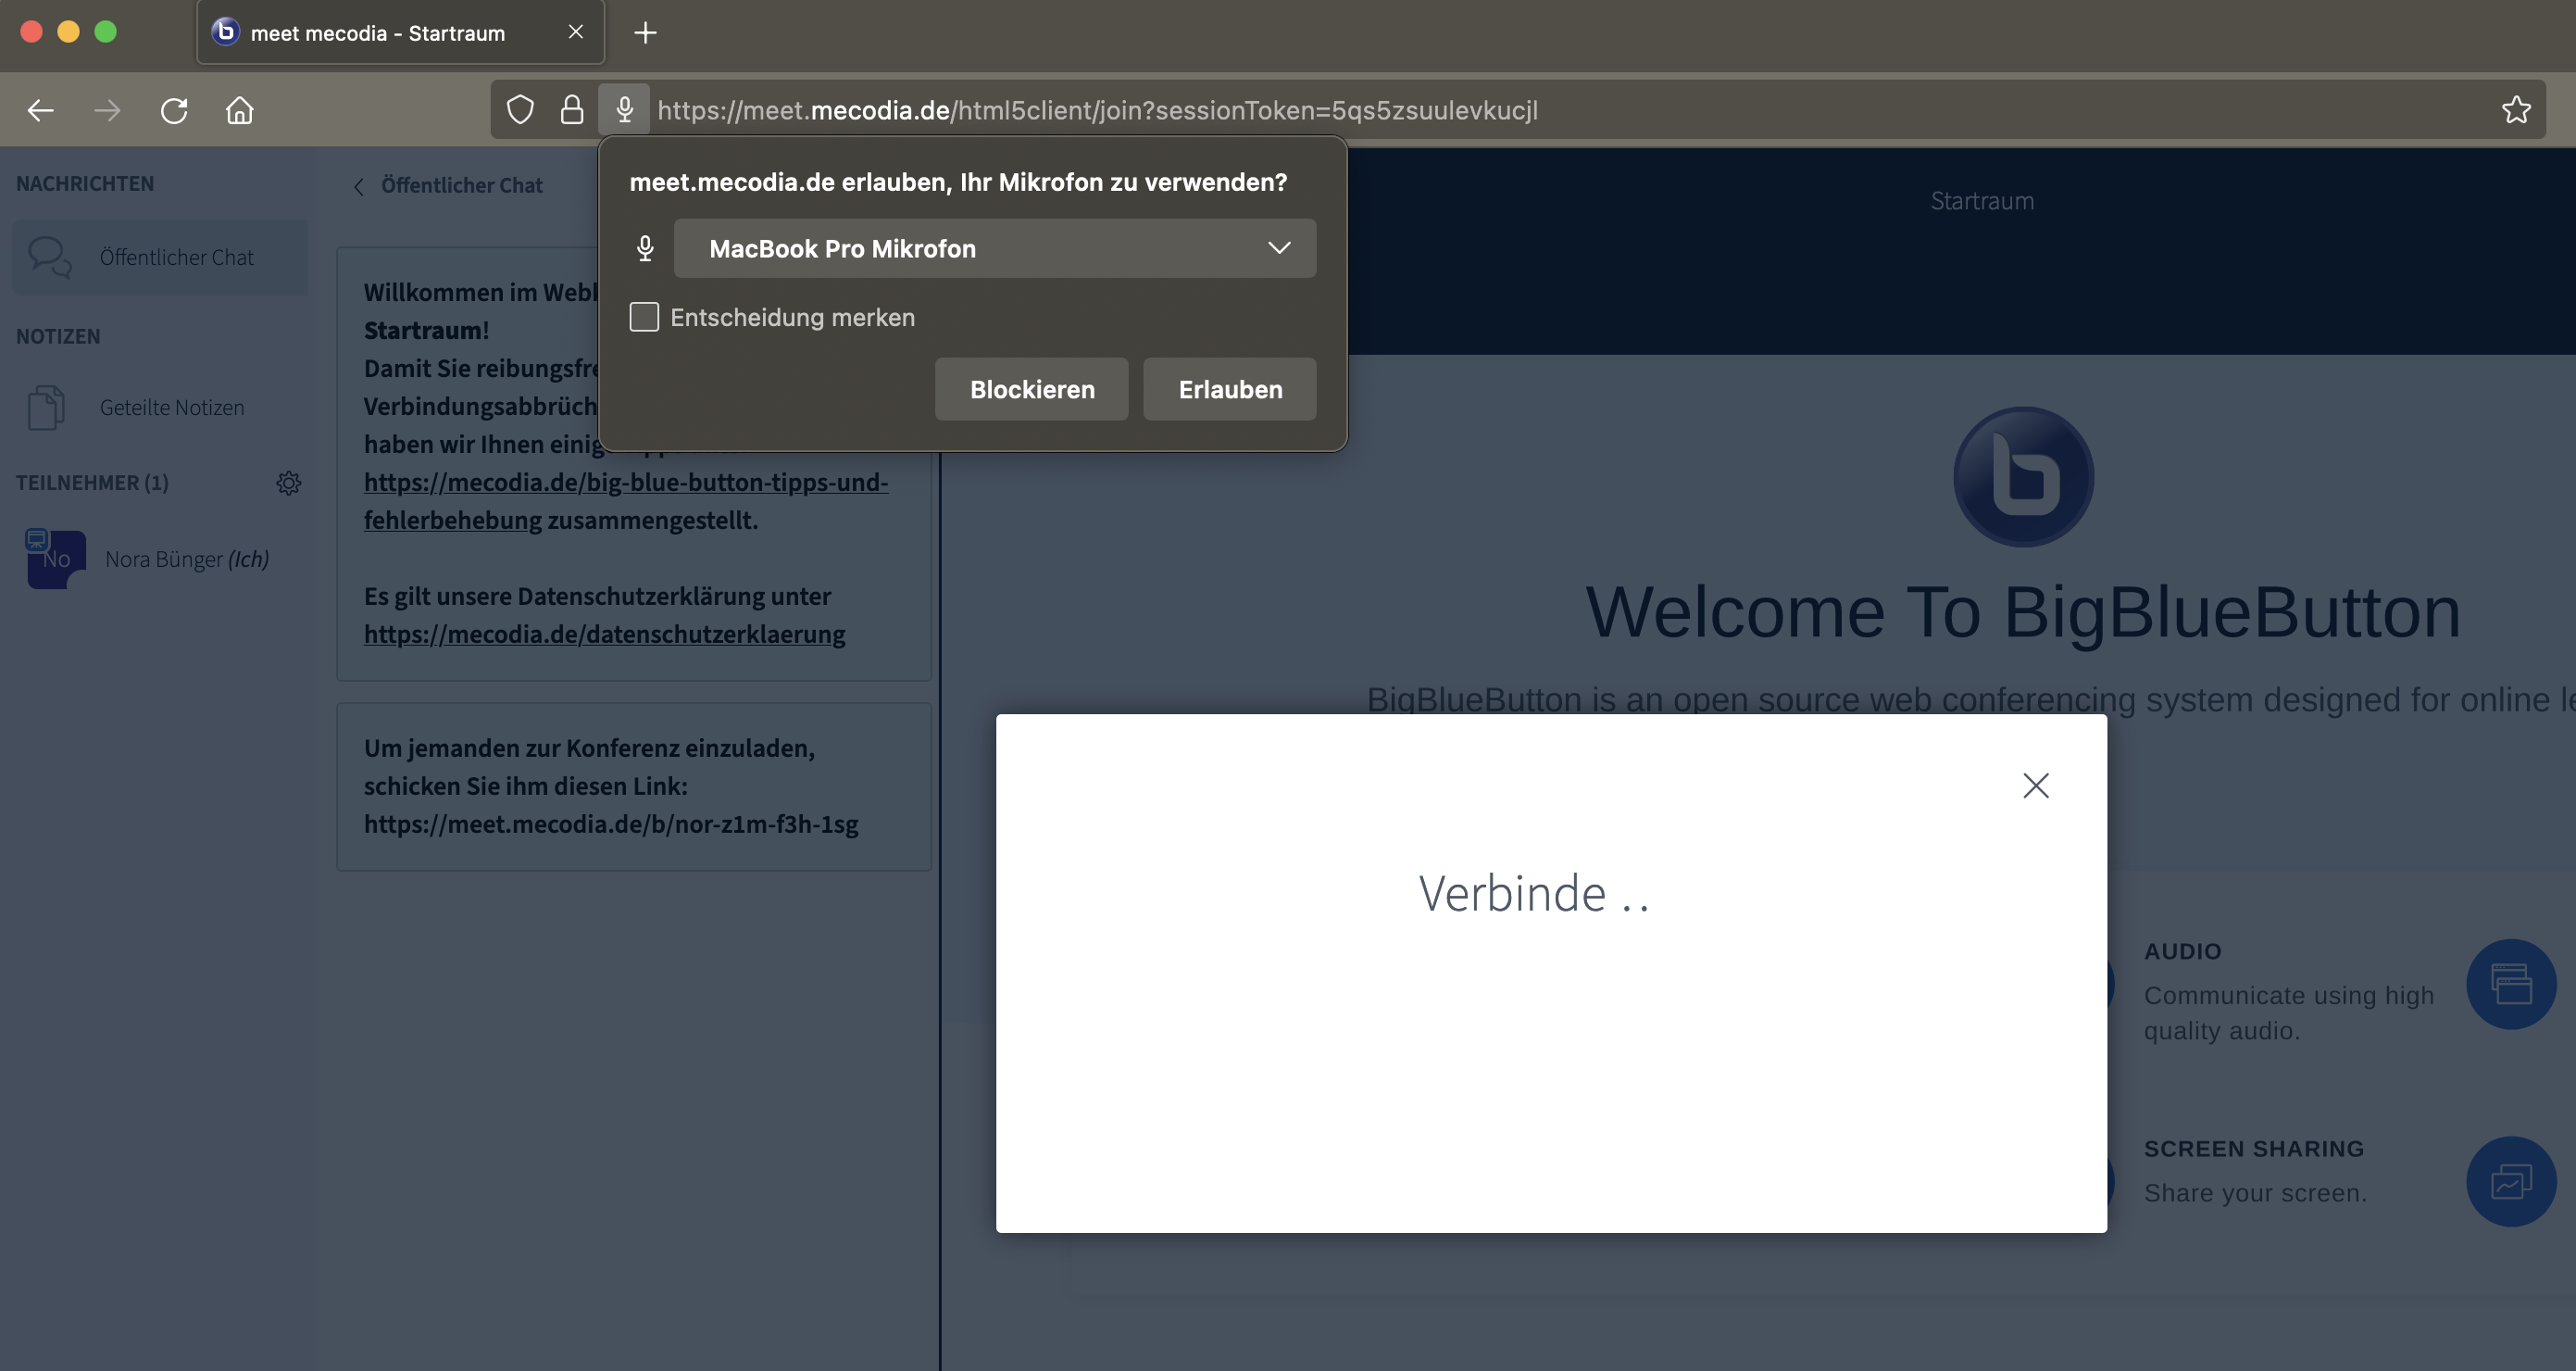Open the MacBook Pro Mikrofon dropdown
This screenshot has height=1371, width=2576.
coord(994,248)
